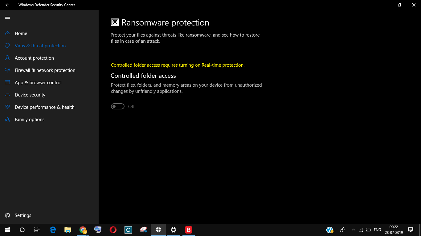Restore down the Defender window
421x236 pixels.
(x=400, y=5)
